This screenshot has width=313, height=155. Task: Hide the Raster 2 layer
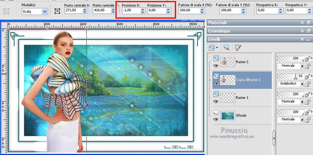pos(216,66)
